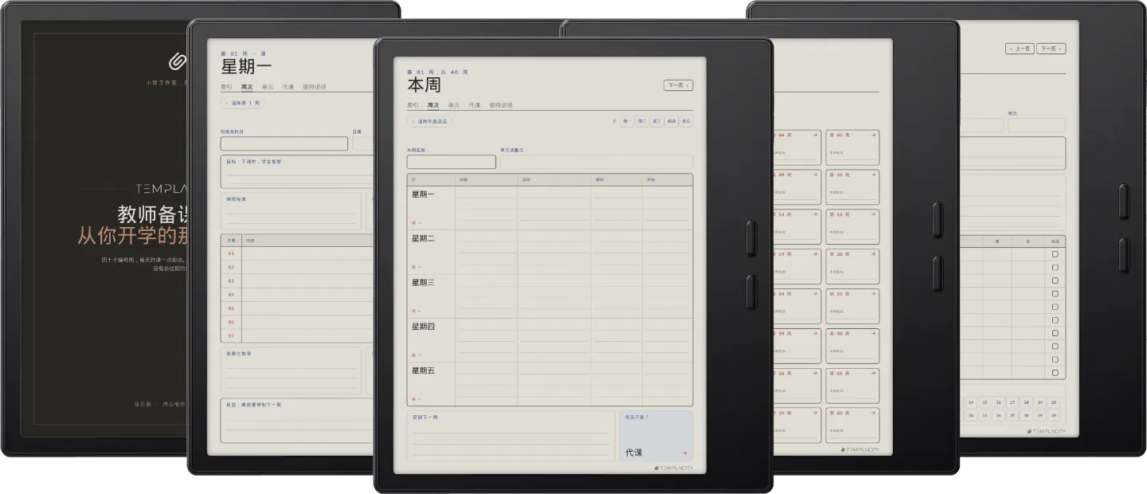The image size is (1147, 494).
Task: Switch to 索引 tab on 本周 page
Action: [413, 105]
